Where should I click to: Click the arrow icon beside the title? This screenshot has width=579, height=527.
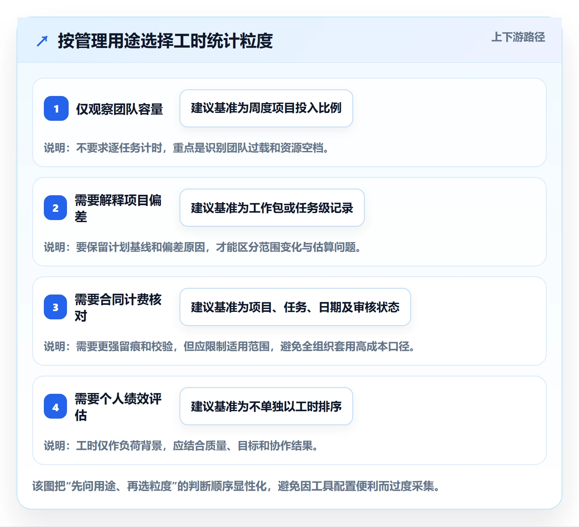point(42,41)
